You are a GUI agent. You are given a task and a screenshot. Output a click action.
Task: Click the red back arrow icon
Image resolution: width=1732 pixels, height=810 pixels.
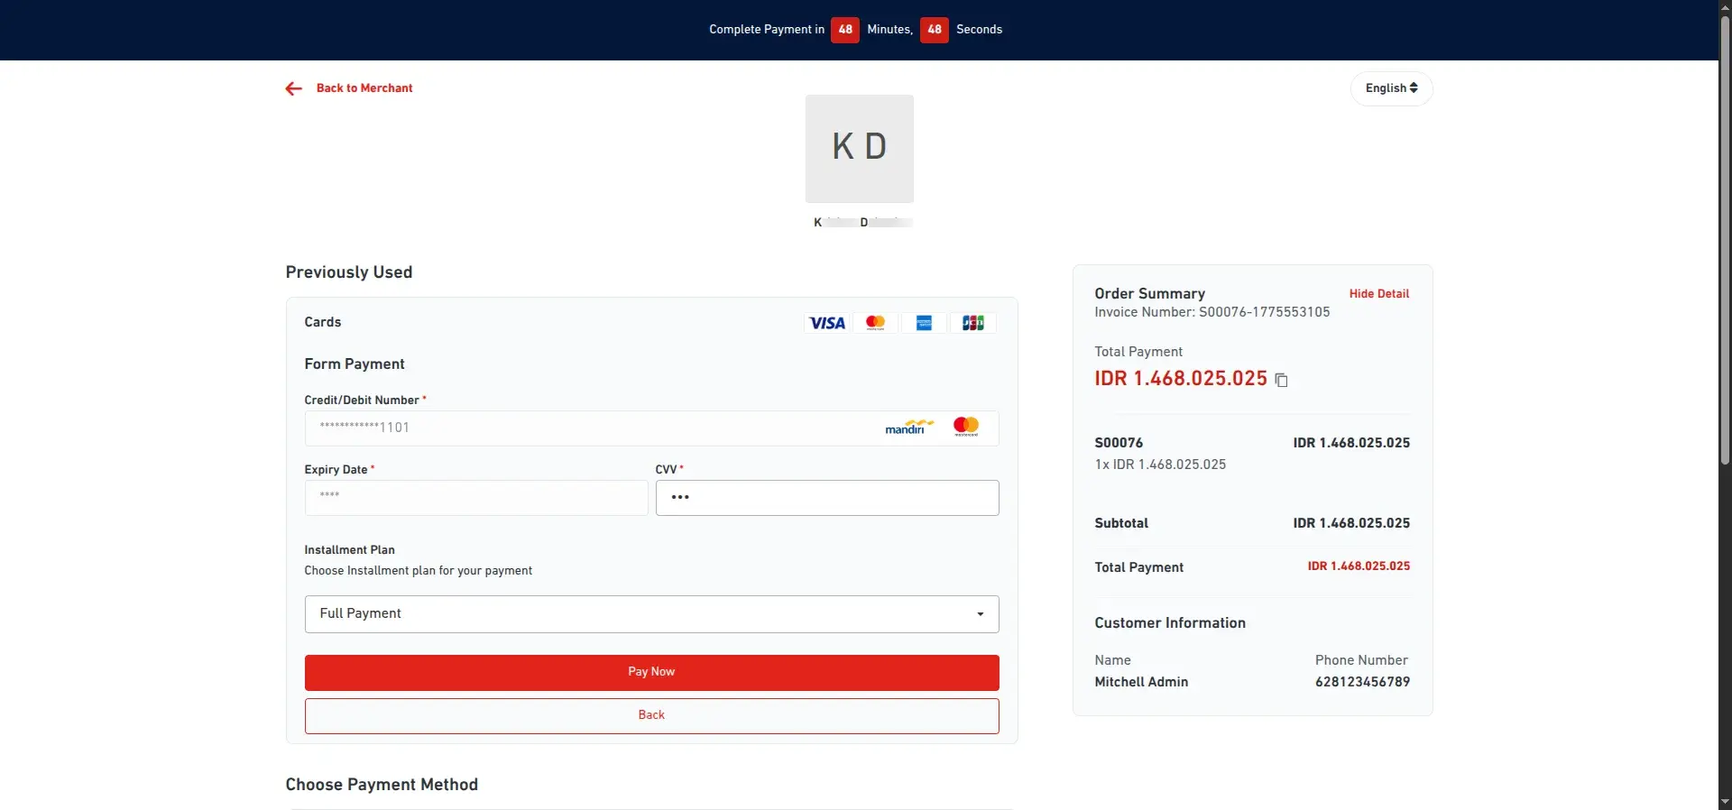click(x=293, y=88)
